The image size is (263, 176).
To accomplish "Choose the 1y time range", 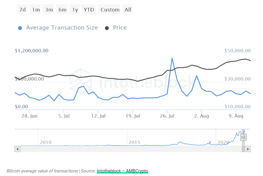I will click(x=74, y=10).
